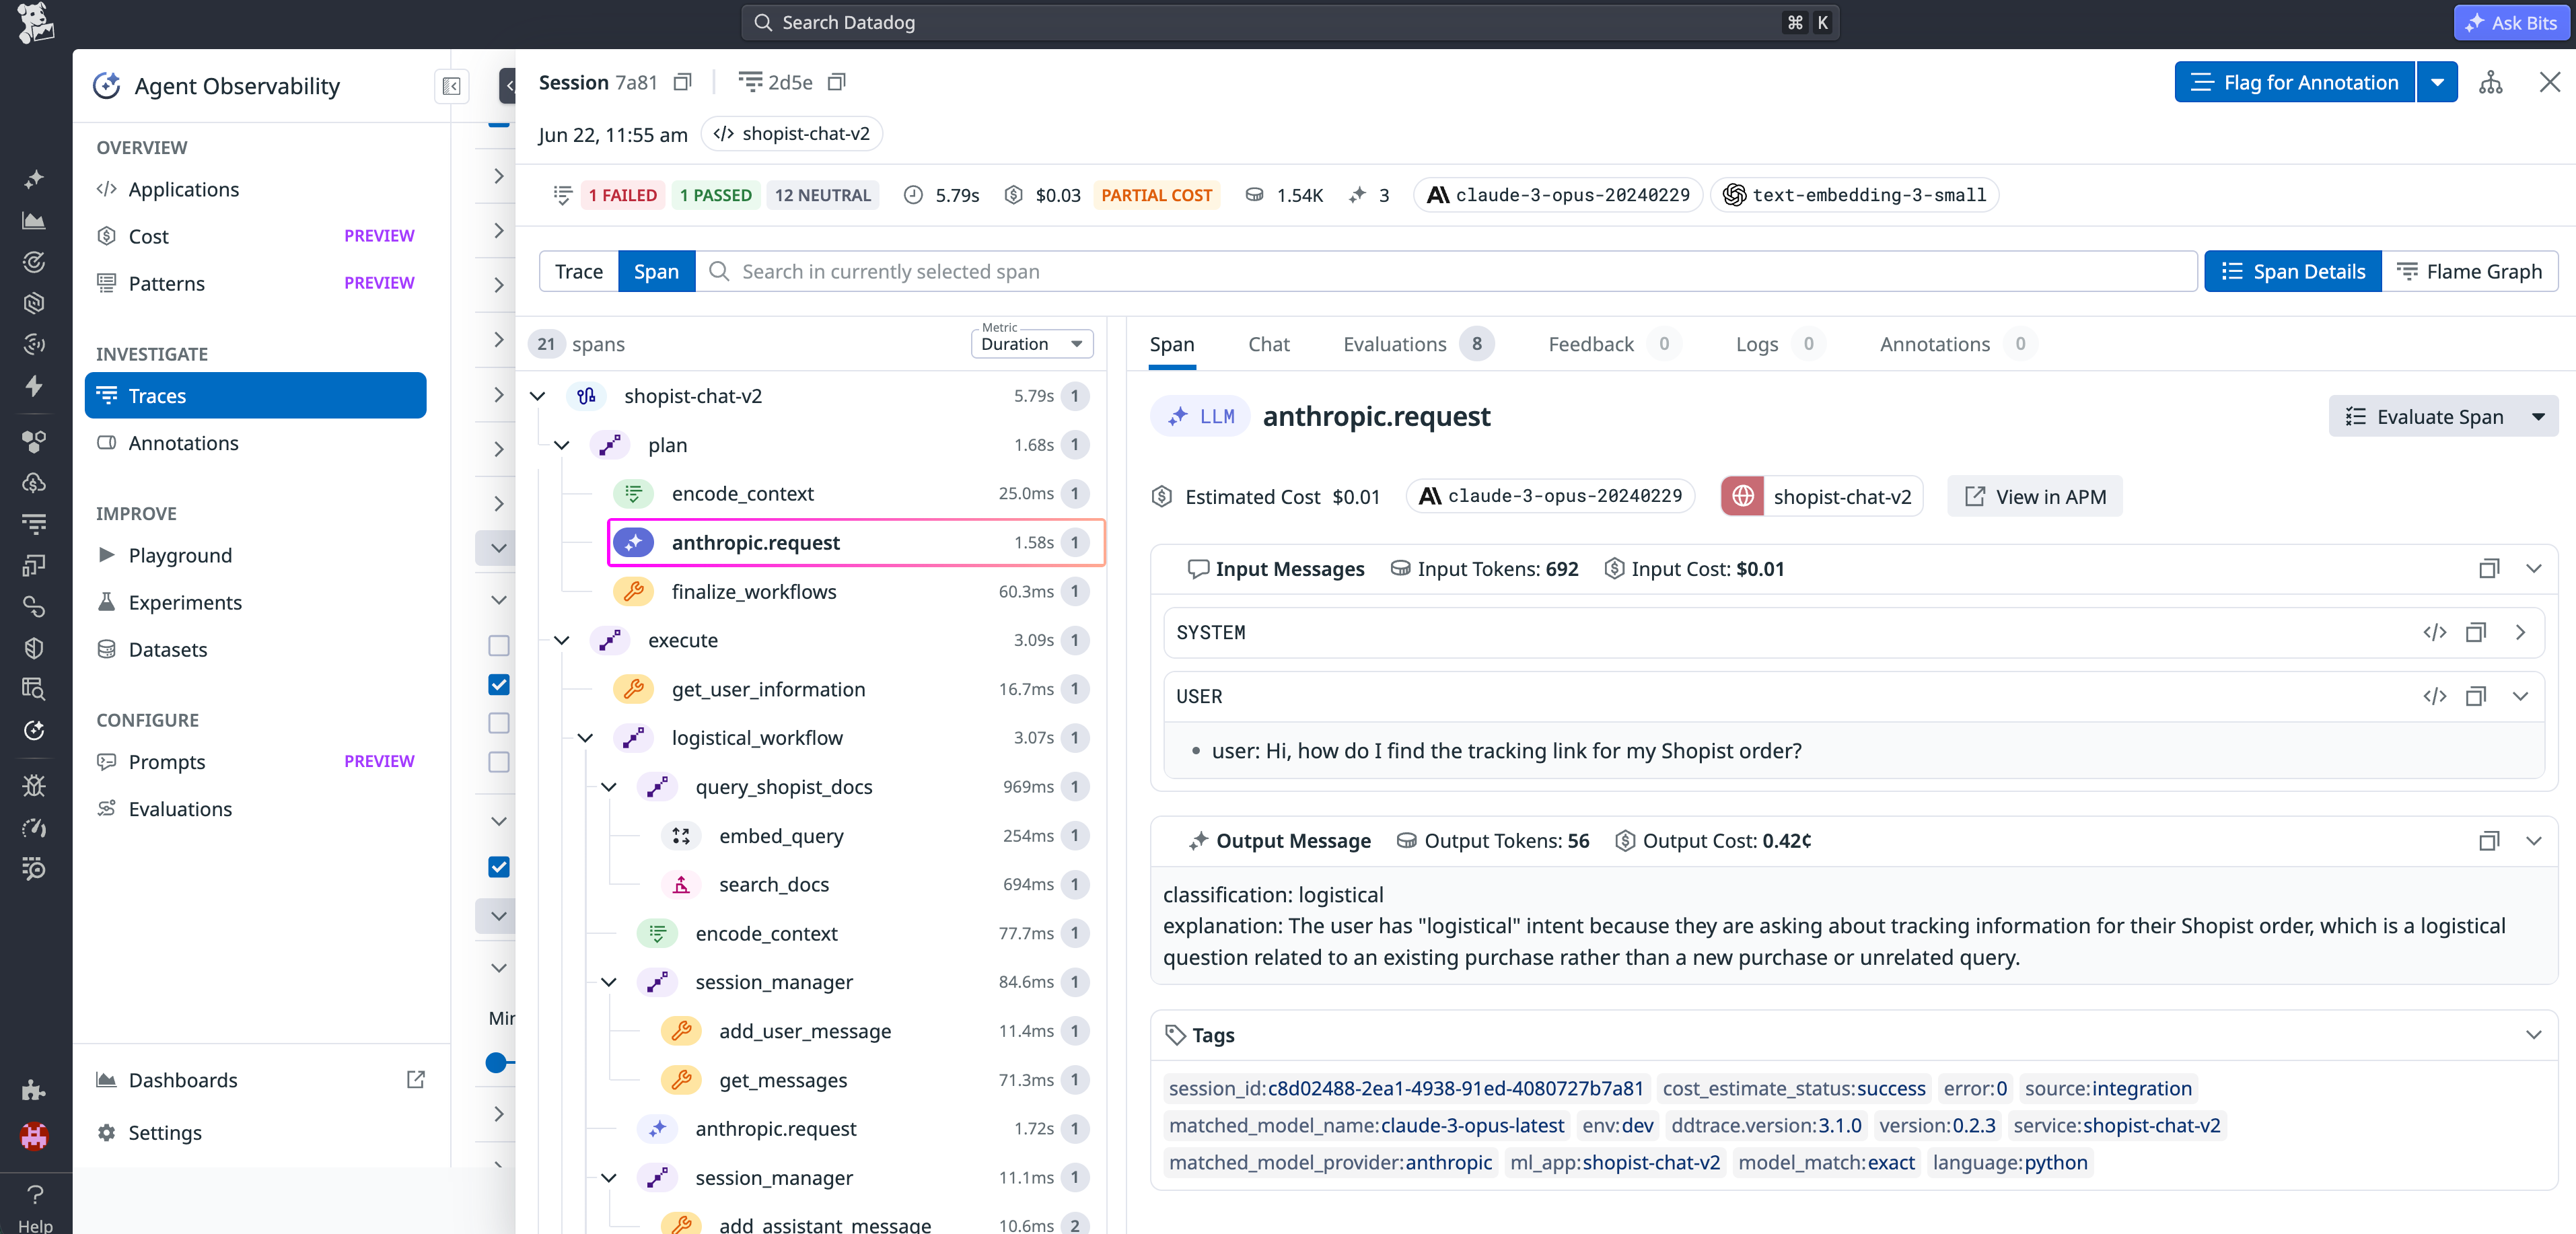Viewport: 2576px width, 1234px height.
Task: Click the shopist-chat-v2 agent icon
Action: pos(586,396)
